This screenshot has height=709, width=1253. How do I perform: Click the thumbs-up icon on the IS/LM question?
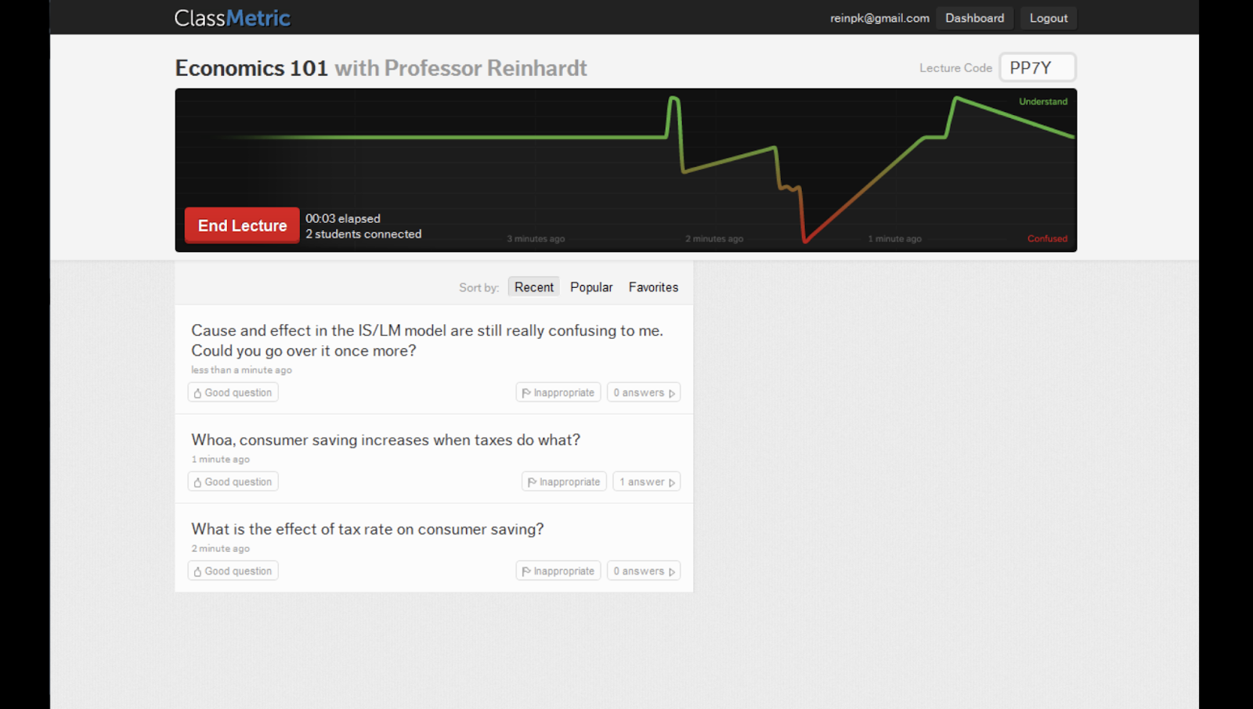tap(197, 393)
